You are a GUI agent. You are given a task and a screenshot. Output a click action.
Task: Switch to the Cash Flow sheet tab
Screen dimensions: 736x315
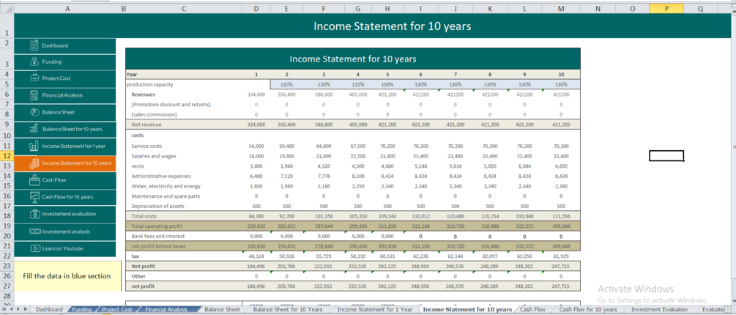click(x=532, y=310)
